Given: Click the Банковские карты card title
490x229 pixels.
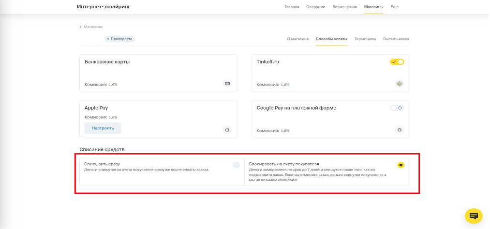Looking at the screenshot, I should [x=107, y=62].
